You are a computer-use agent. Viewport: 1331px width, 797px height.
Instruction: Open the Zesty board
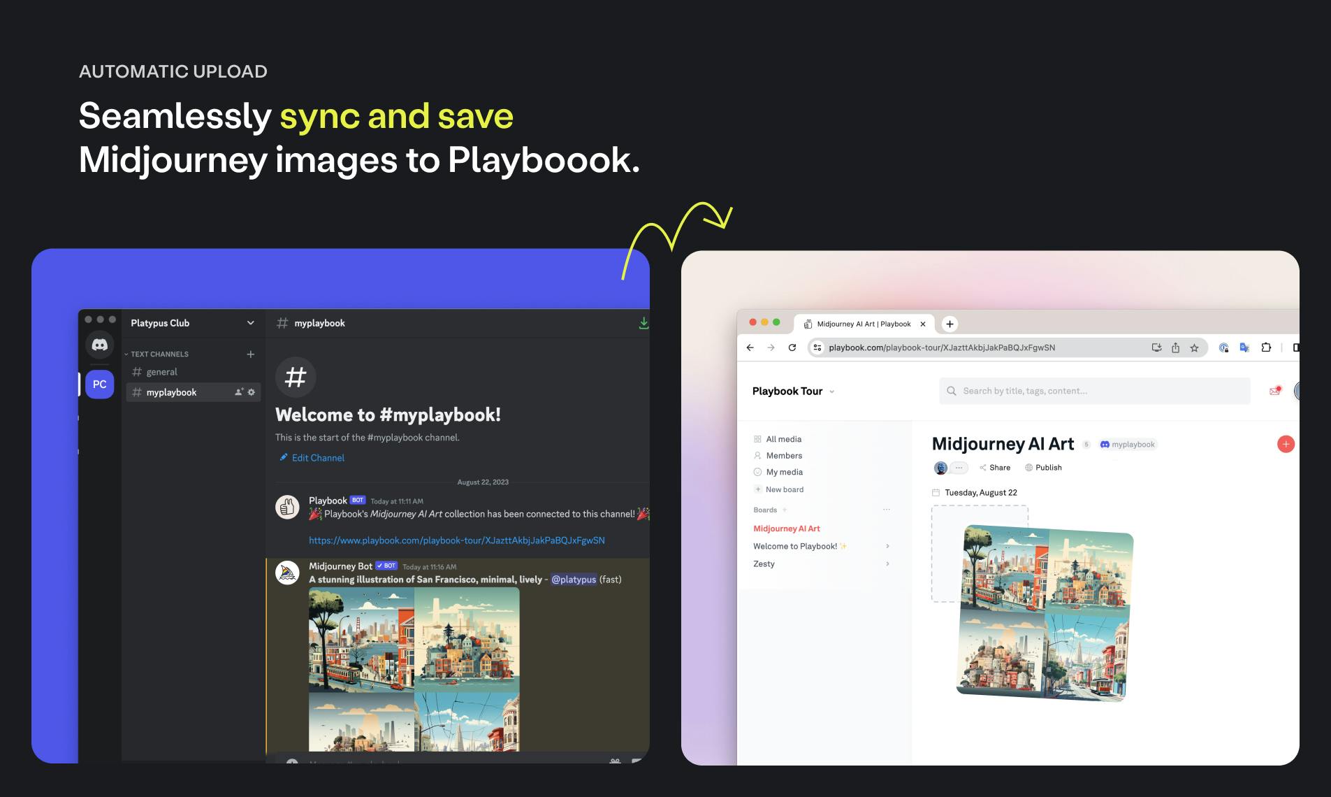click(764, 563)
